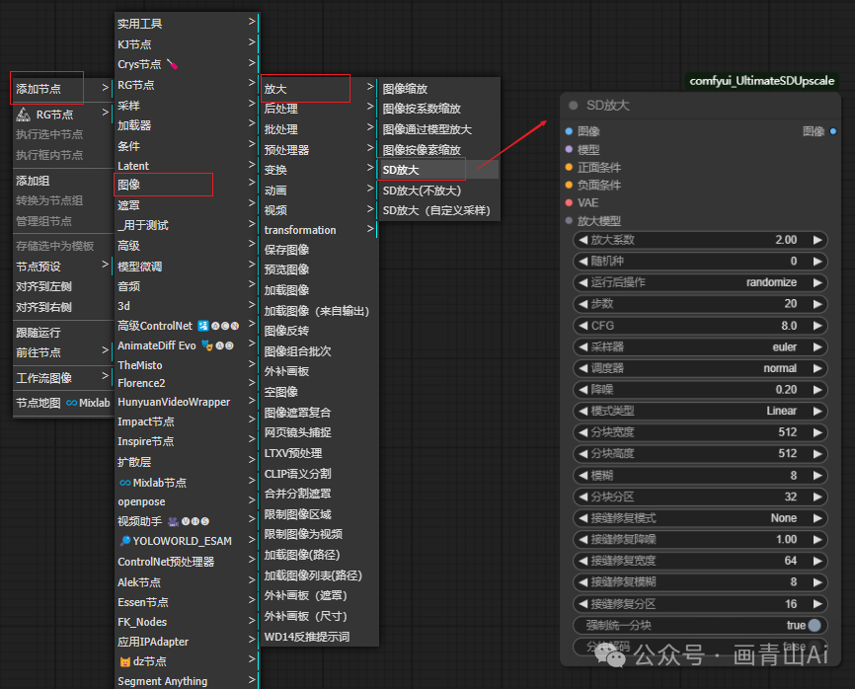Viewport: 855px width, 689px height.
Task: Click the mask emoji icon beside AnimateDiff Evo
Action: pos(205,346)
